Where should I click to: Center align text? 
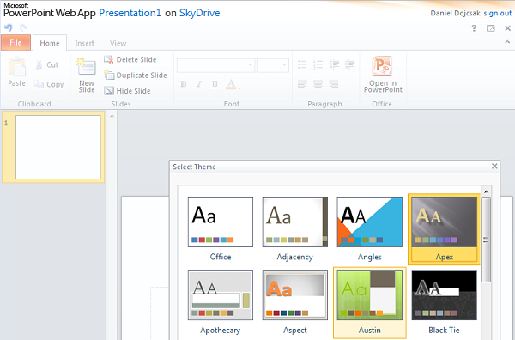click(318, 84)
